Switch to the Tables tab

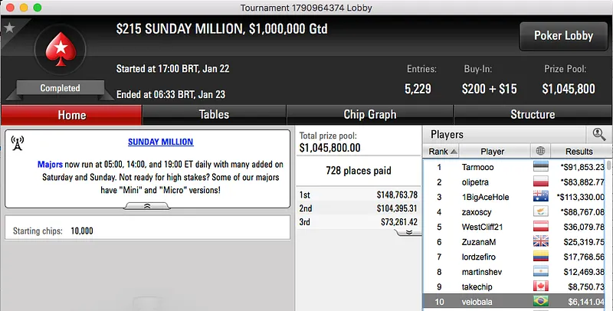[x=214, y=115]
